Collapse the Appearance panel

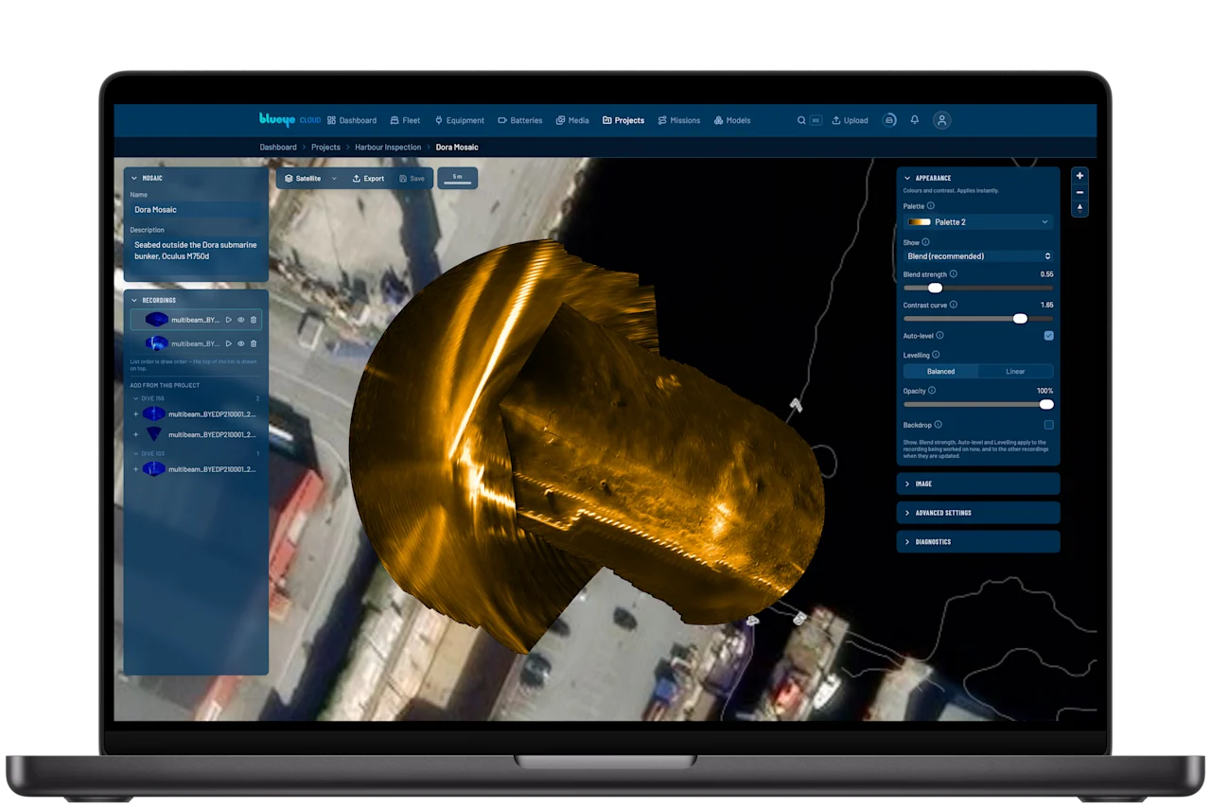click(907, 178)
